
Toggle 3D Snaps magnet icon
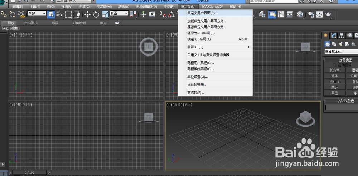[x=163, y=14]
